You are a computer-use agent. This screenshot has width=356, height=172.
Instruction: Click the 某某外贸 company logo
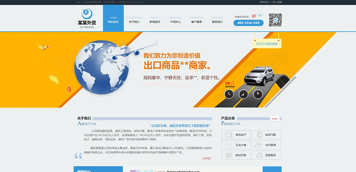tap(87, 18)
